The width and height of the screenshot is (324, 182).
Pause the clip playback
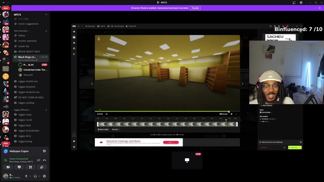[x=98, y=114]
